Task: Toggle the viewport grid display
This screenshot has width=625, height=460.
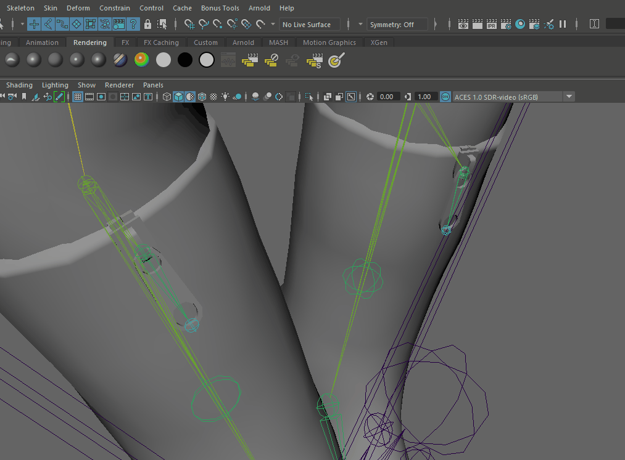Action: [x=78, y=97]
